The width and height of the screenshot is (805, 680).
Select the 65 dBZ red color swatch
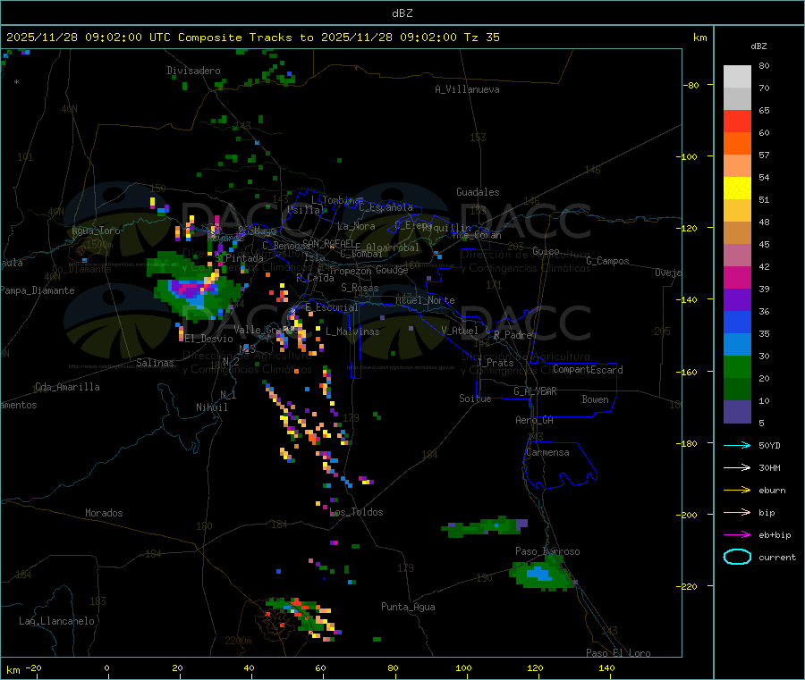pyautogui.click(x=737, y=121)
